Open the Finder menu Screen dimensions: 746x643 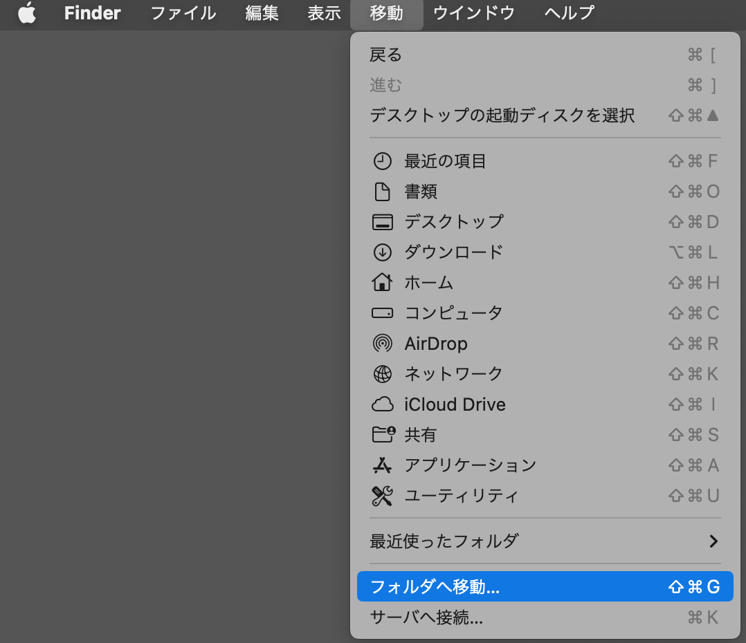pyautogui.click(x=92, y=13)
